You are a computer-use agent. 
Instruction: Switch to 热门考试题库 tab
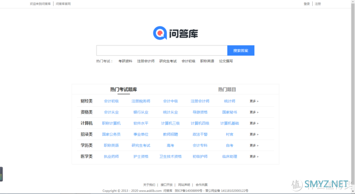point(123,89)
